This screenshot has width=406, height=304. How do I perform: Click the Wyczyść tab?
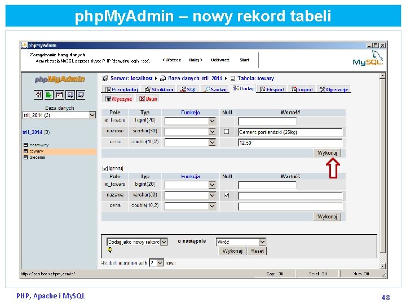tap(119, 99)
